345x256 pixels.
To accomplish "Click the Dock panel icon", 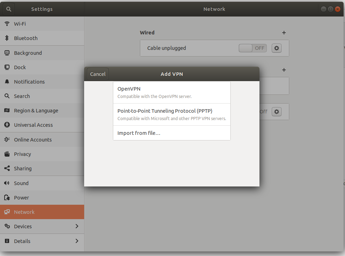I will point(7,67).
